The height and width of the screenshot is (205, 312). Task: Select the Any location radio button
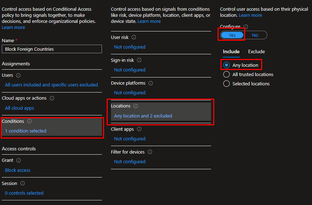(226, 65)
